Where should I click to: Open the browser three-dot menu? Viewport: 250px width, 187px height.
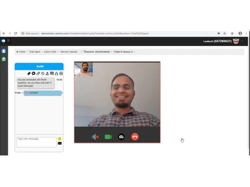coord(246,33)
